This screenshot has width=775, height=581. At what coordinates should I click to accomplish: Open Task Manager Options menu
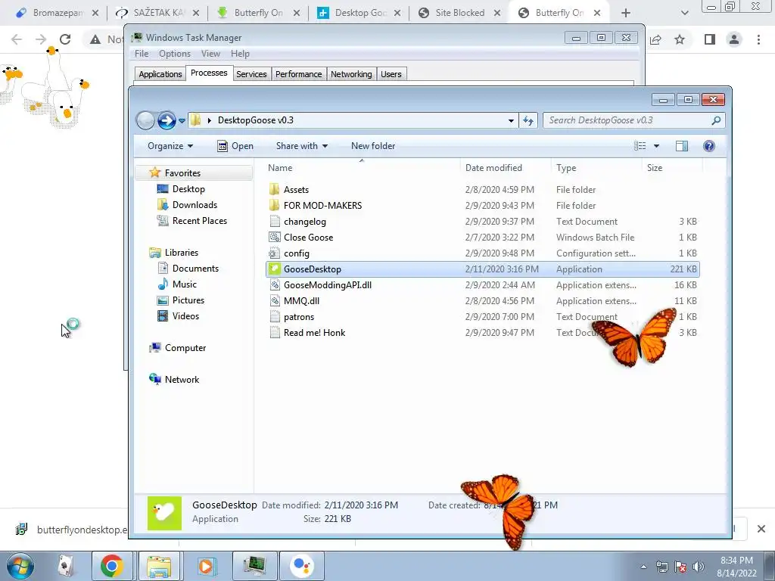point(175,54)
